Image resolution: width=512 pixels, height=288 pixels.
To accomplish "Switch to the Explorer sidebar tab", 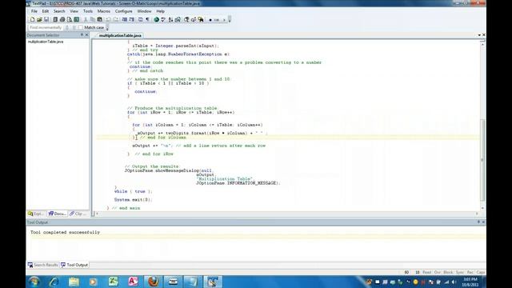I will (x=36, y=214).
